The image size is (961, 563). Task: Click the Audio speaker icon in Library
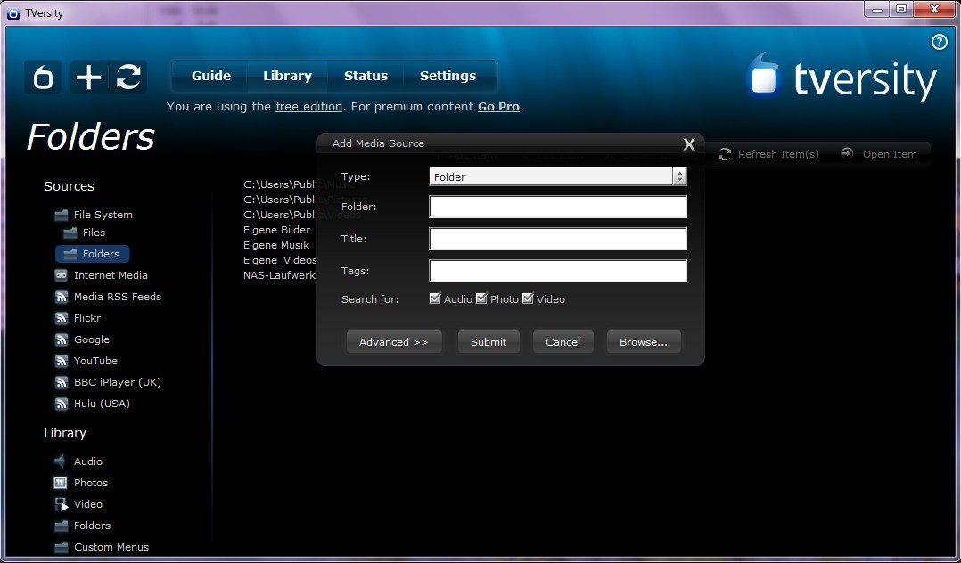pos(61,461)
